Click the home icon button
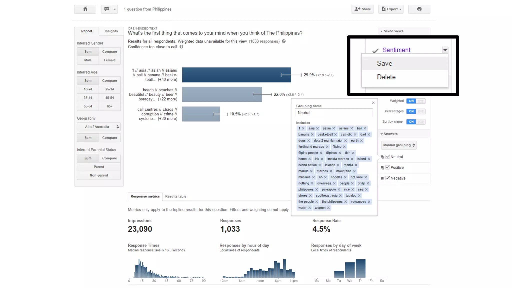 pyautogui.click(x=85, y=9)
